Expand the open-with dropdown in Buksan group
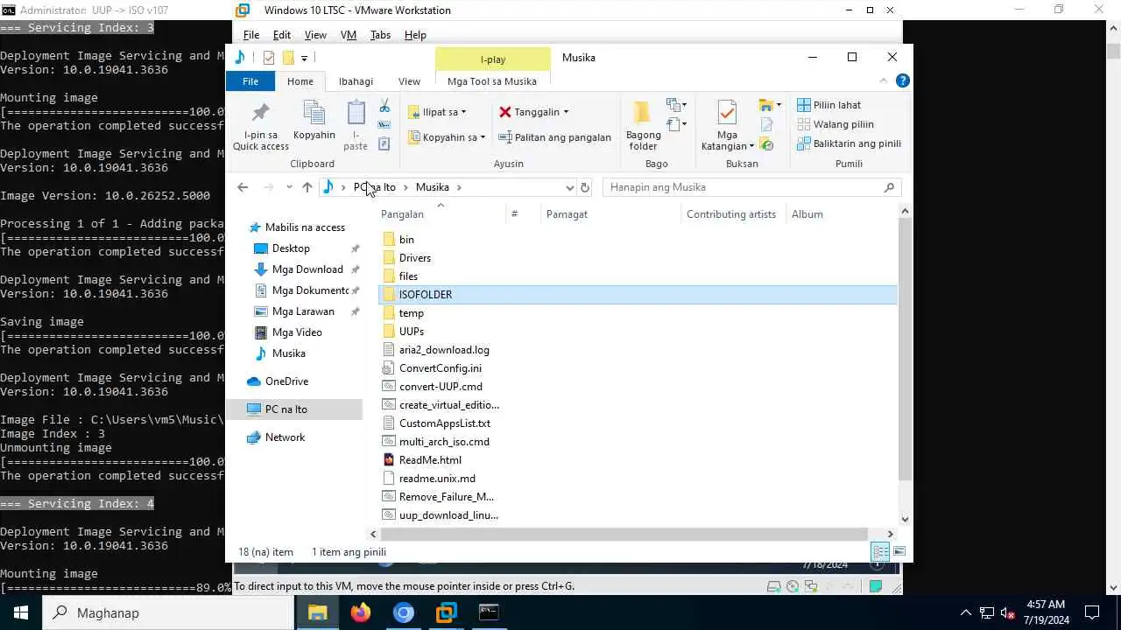This screenshot has width=1121, height=630. pos(779,105)
